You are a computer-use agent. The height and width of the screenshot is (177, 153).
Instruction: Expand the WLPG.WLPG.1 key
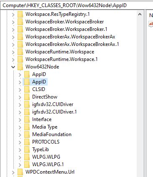(20, 164)
